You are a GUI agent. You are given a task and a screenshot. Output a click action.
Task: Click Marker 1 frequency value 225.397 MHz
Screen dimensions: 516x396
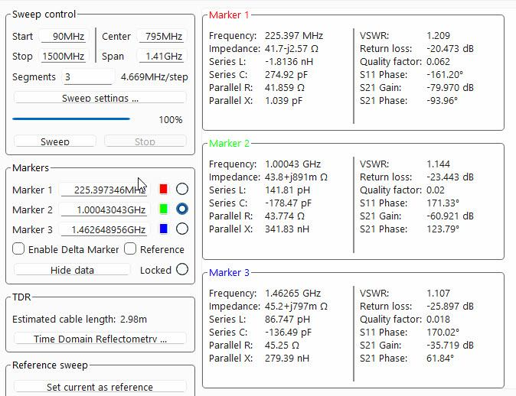coord(294,35)
